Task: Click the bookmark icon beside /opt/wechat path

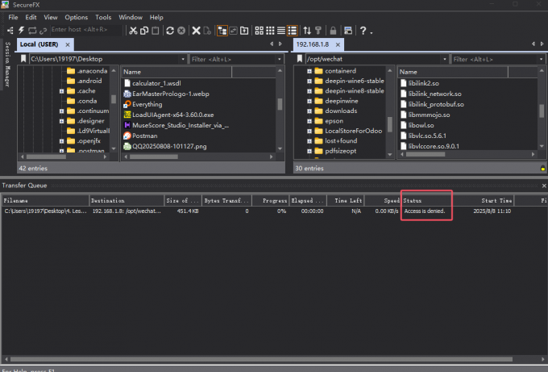Action: pos(300,59)
